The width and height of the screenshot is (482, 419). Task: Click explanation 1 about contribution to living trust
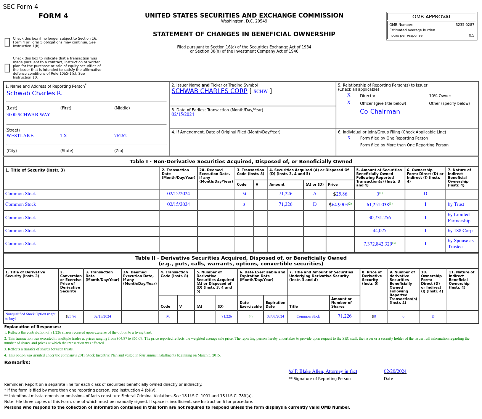pos(78,332)
